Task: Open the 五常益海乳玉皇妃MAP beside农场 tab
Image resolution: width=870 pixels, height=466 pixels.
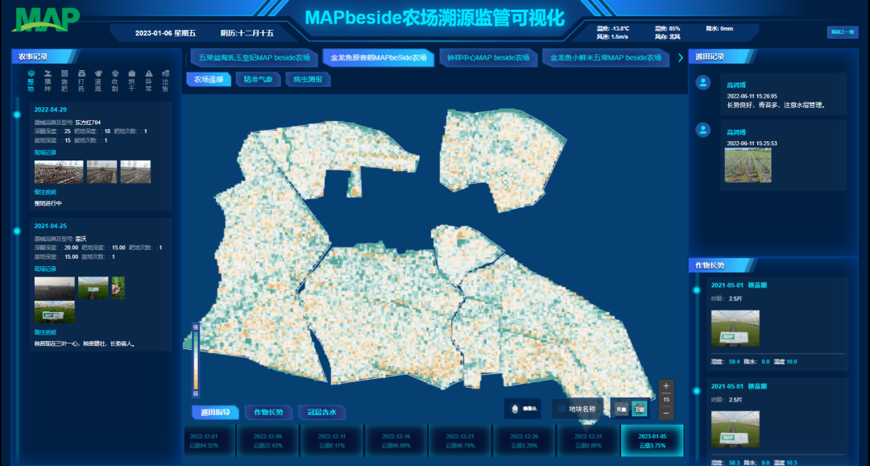Action: pos(254,58)
